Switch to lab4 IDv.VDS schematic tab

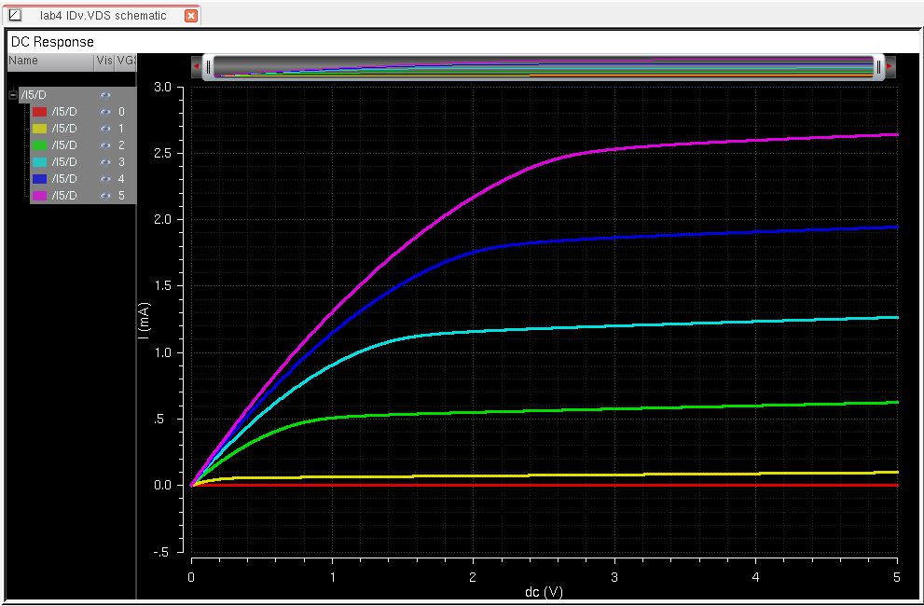(103, 16)
